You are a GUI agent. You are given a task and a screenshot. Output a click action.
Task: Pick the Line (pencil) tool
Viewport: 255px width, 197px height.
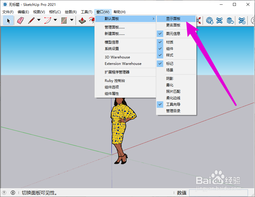pos(31,20)
